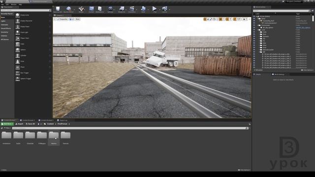Viewport: 315px width, 177px height.
Task: Select Player Start in Place Actors
Action: [33, 38]
